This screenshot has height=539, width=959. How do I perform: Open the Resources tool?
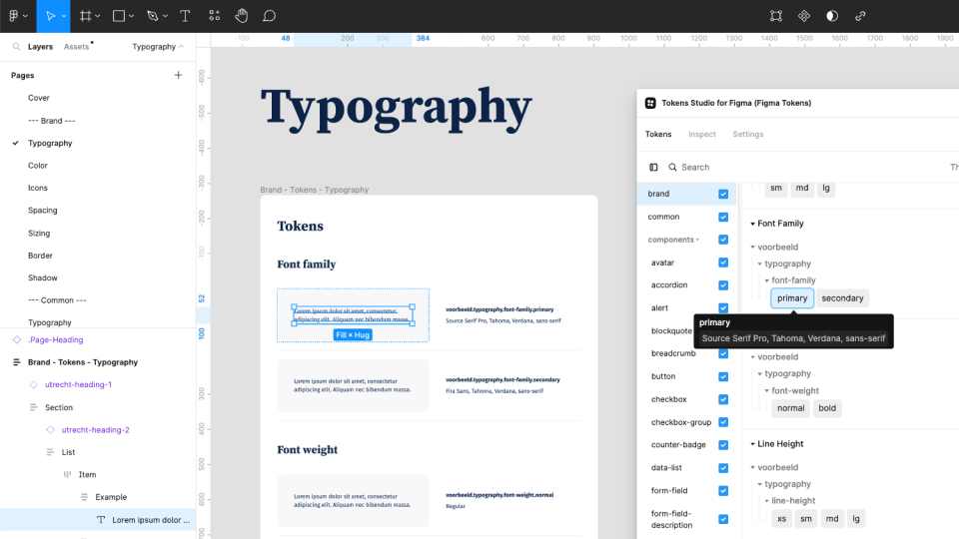(x=214, y=16)
